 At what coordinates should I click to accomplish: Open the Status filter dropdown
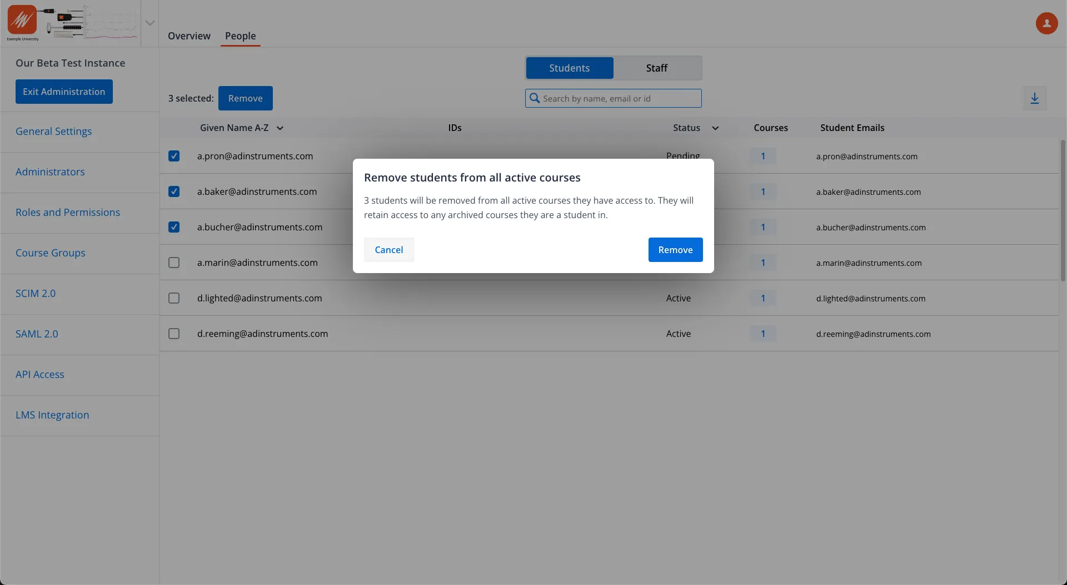tap(696, 128)
